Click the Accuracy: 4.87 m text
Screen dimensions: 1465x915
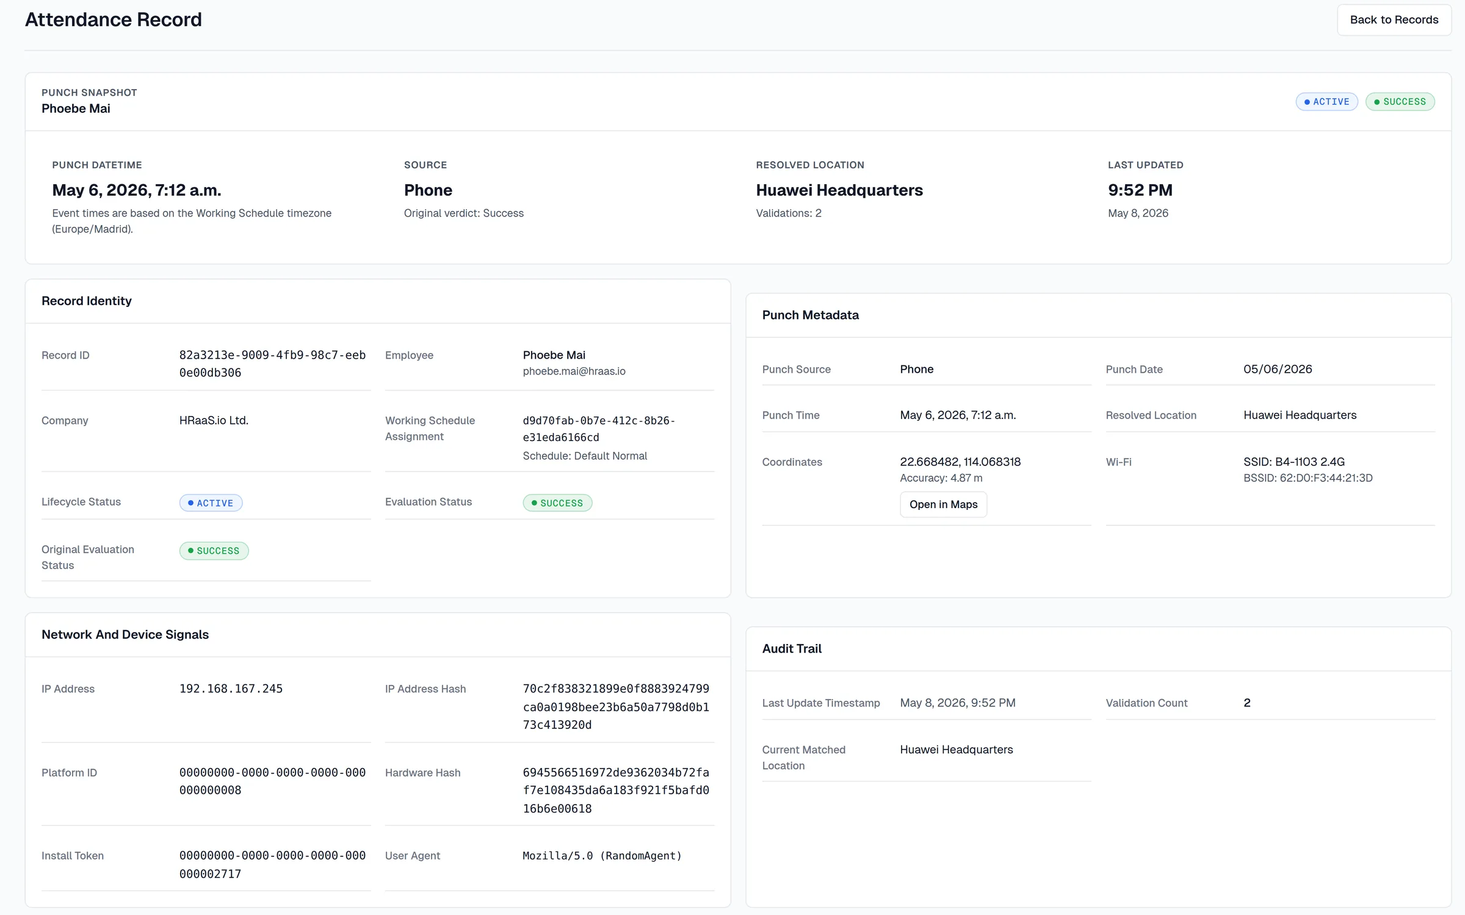pyautogui.click(x=941, y=478)
